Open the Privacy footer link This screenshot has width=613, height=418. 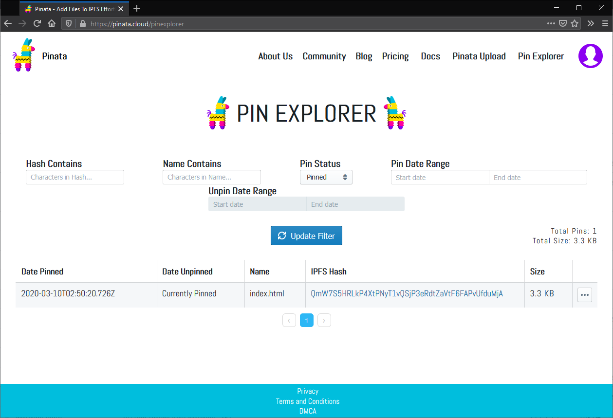[308, 391]
